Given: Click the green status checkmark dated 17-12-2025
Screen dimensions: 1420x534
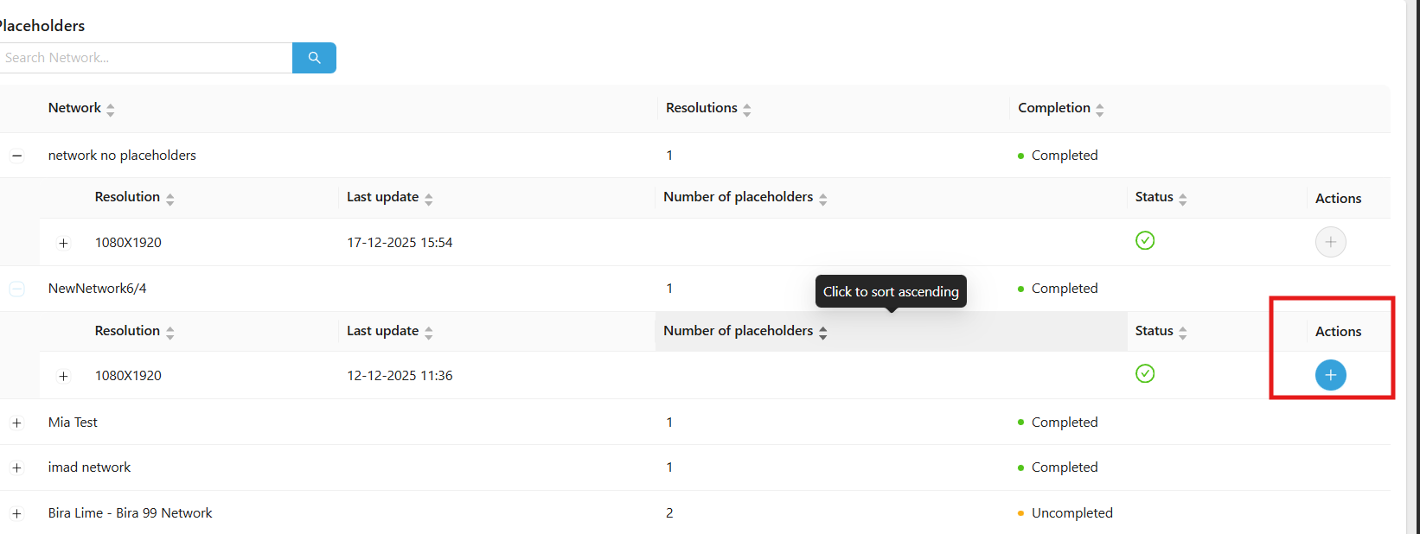Looking at the screenshot, I should 1145,241.
